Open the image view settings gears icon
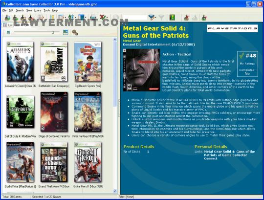 [x=75, y=32]
